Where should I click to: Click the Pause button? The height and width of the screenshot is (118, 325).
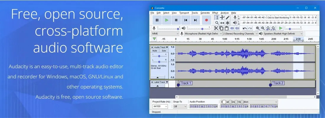157,20
